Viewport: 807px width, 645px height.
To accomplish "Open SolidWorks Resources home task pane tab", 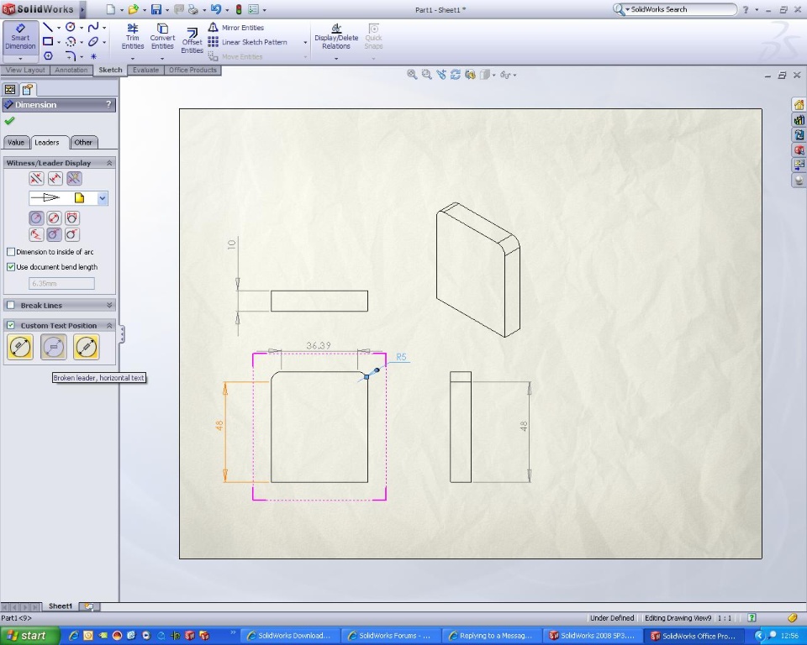I will [799, 104].
